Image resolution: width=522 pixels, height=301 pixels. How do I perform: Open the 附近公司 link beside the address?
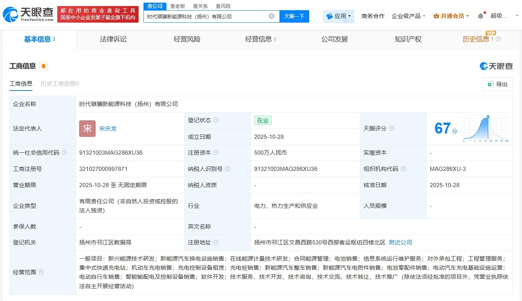pos(400,242)
